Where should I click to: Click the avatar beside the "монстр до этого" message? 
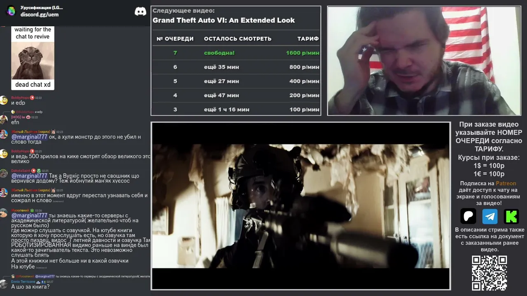(x=4, y=134)
